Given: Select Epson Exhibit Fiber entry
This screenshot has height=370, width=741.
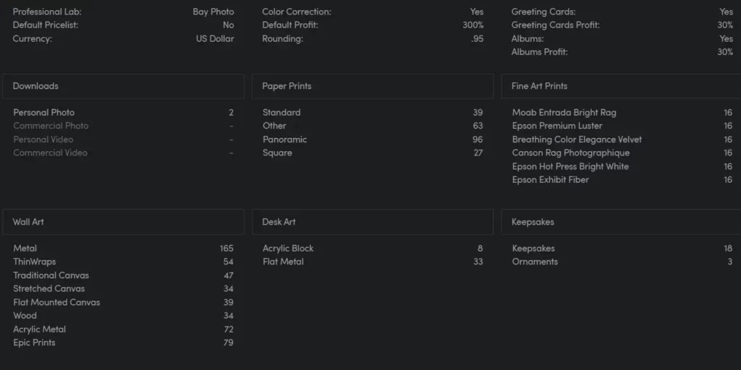Looking at the screenshot, I should pyautogui.click(x=622, y=179).
